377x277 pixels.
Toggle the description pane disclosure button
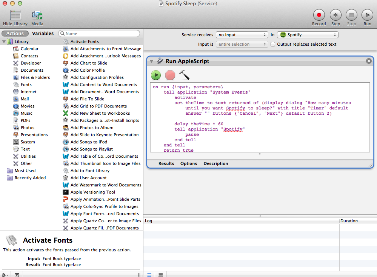point(17,275)
